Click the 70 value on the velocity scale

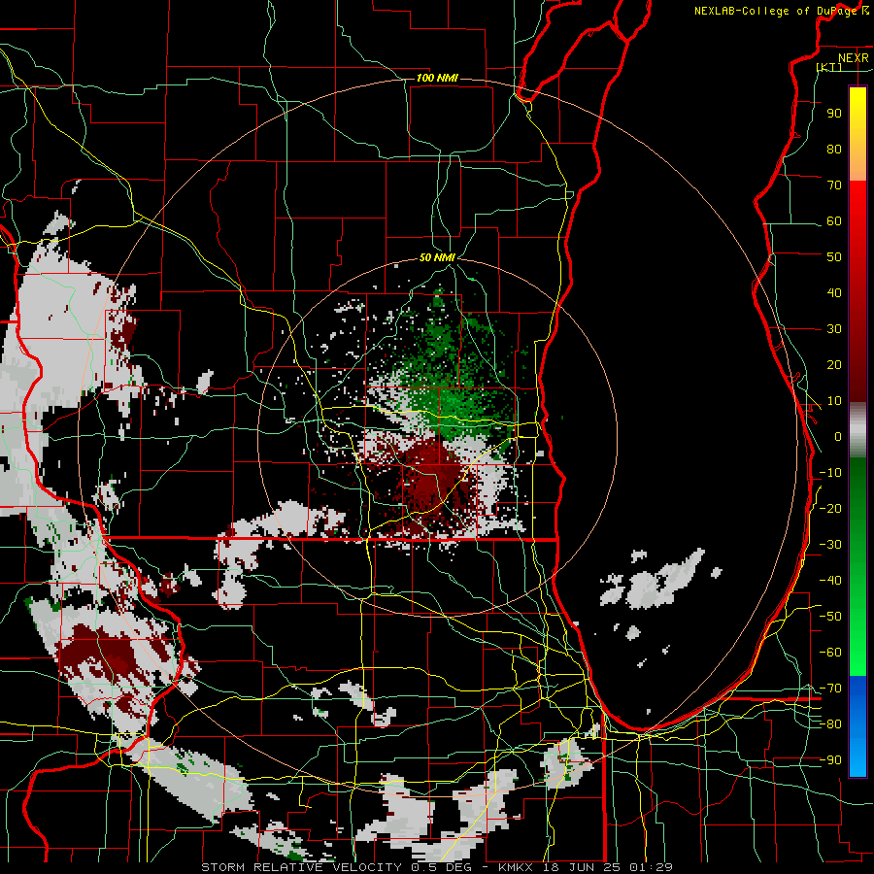(x=834, y=185)
